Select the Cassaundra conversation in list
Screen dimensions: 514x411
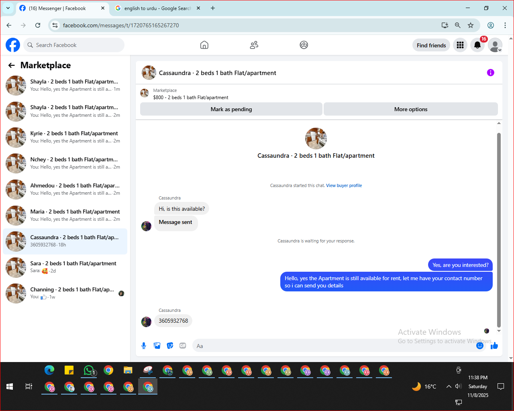click(65, 241)
